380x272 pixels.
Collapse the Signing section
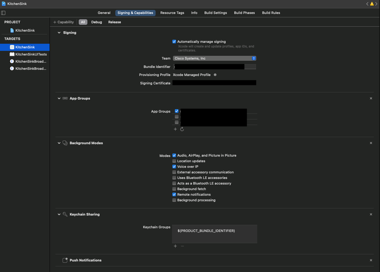click(59, 33)
